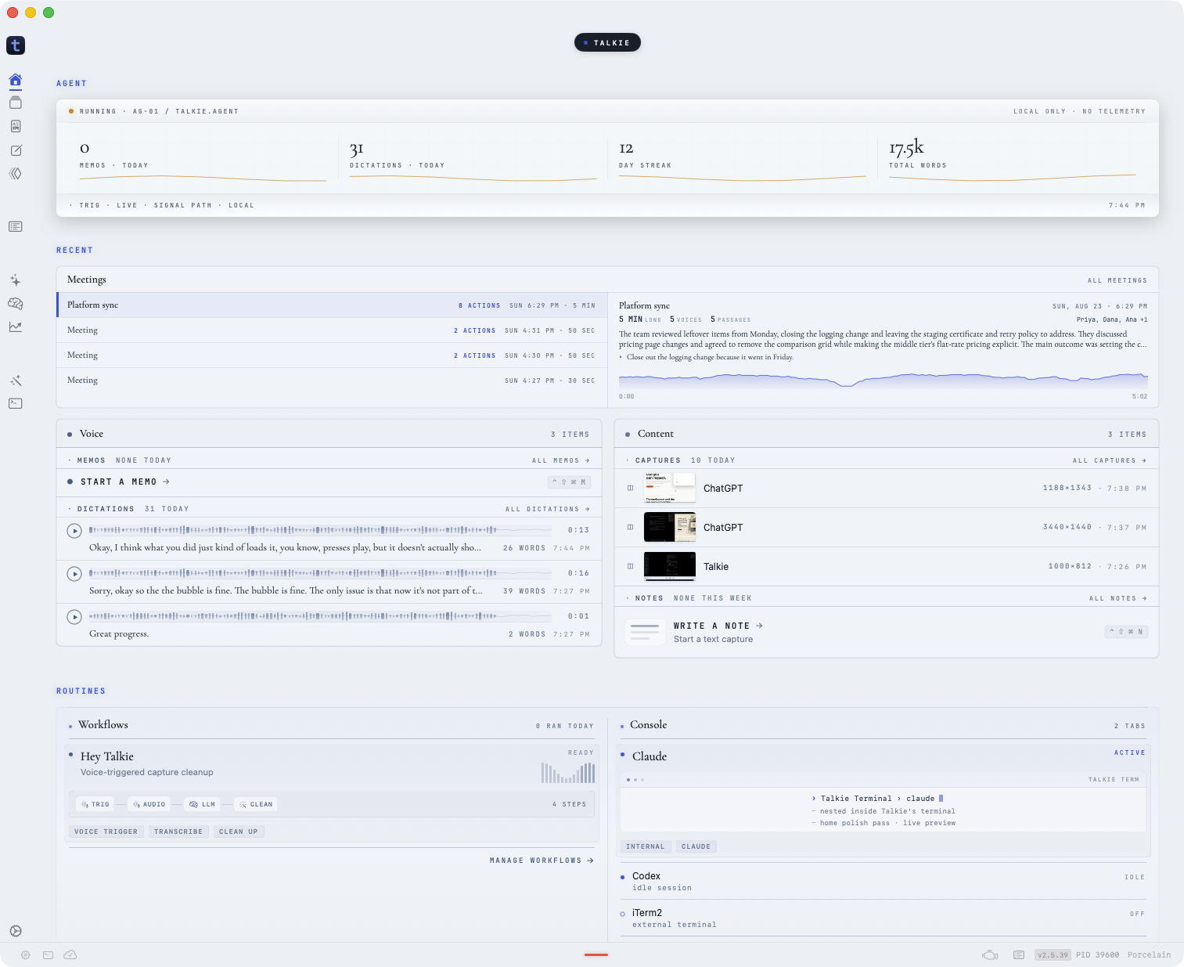The image size is (1184, 967).
Task: Select the iTerm2 external terminal entry
Action: tap(883, 918)
